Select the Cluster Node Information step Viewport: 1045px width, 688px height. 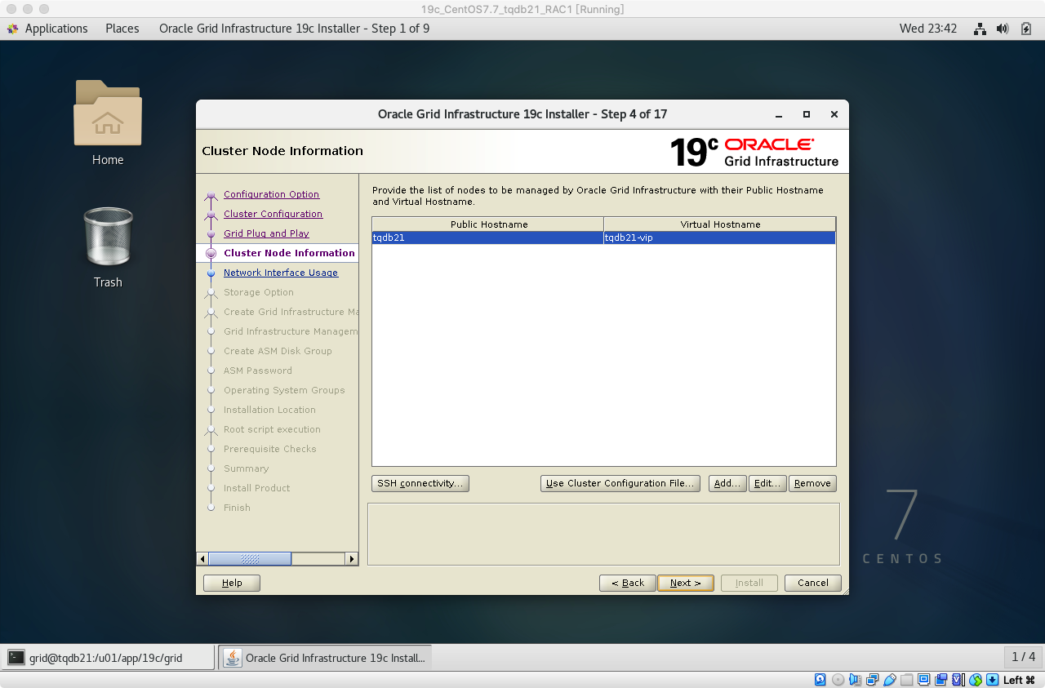(x=289, y=253)
